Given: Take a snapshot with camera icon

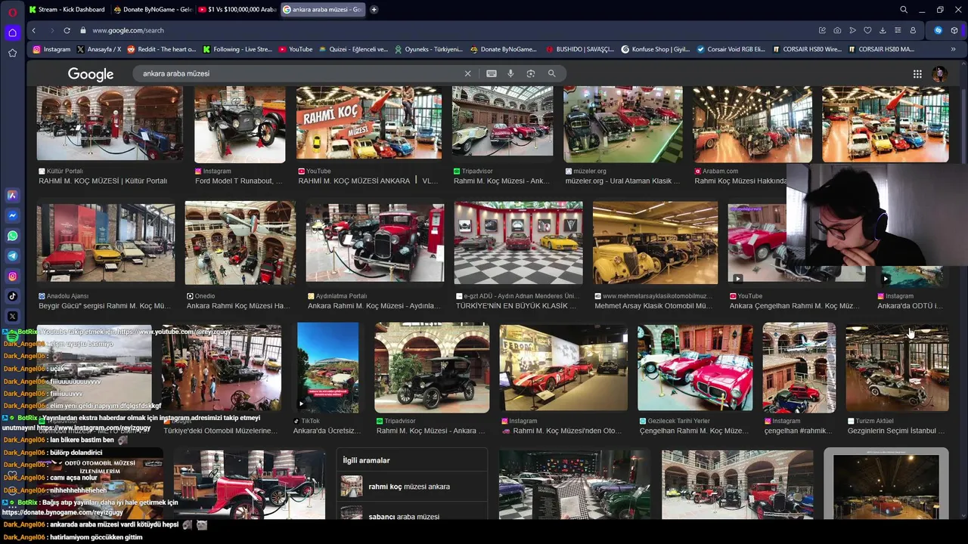Looking at the screenshot, I should pyautogui.click(x=837, y=30).
